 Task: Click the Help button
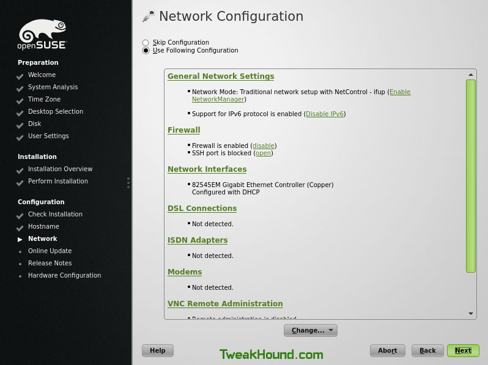coord(158,351)
